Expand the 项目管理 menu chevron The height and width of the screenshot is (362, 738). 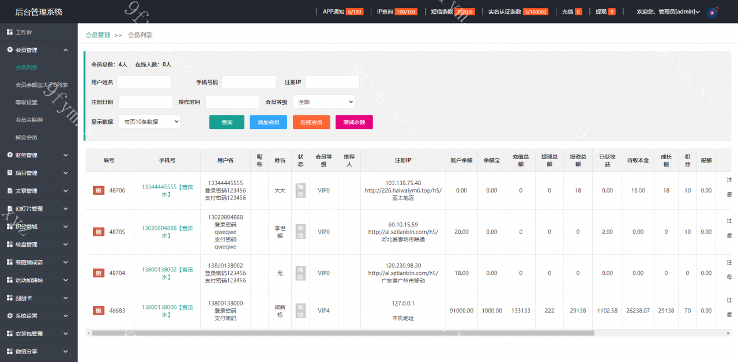(66, 173)
